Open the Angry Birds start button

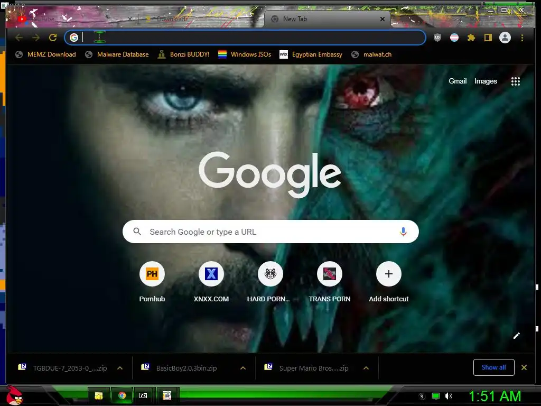14,395
